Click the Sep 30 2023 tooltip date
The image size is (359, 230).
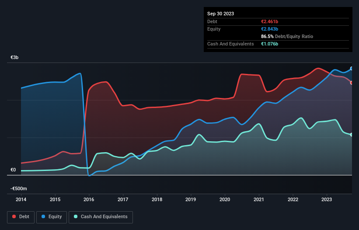[x=220, y=14]
